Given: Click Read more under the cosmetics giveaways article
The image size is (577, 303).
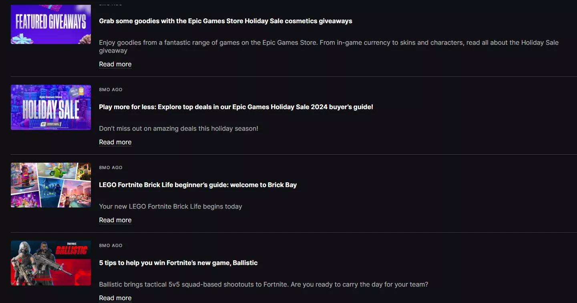Looking at the screenshot, I should (115, 64).
